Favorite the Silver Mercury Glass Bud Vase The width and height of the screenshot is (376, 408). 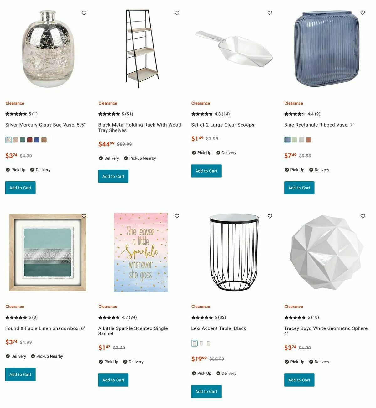[84, 13]
